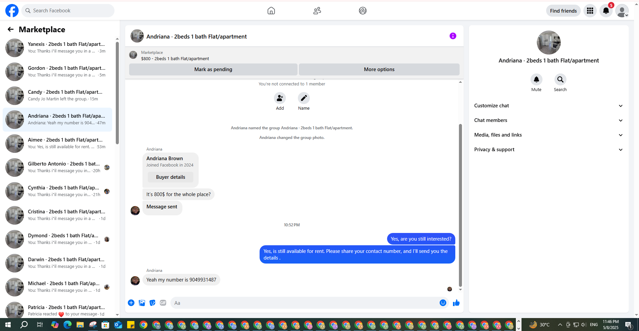This screenshot has width=639, height=331.
Task: Open the Gilberto Antonio conversation
Action: 57,167
